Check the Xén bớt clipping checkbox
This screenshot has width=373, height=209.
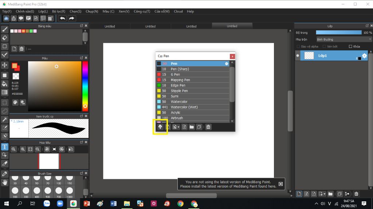click(x=324, y=46)
